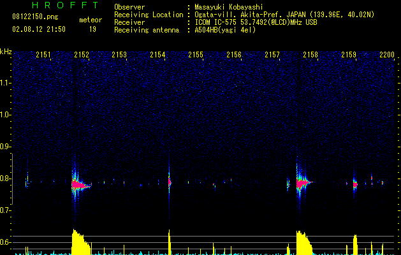This screenshot has height=255, width=401.
Task: Click the 0.7 frequency axis label
Action: 5,210
